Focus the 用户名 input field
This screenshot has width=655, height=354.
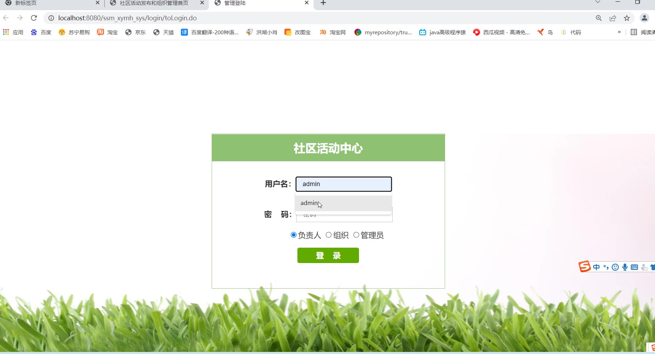[344, 184]
